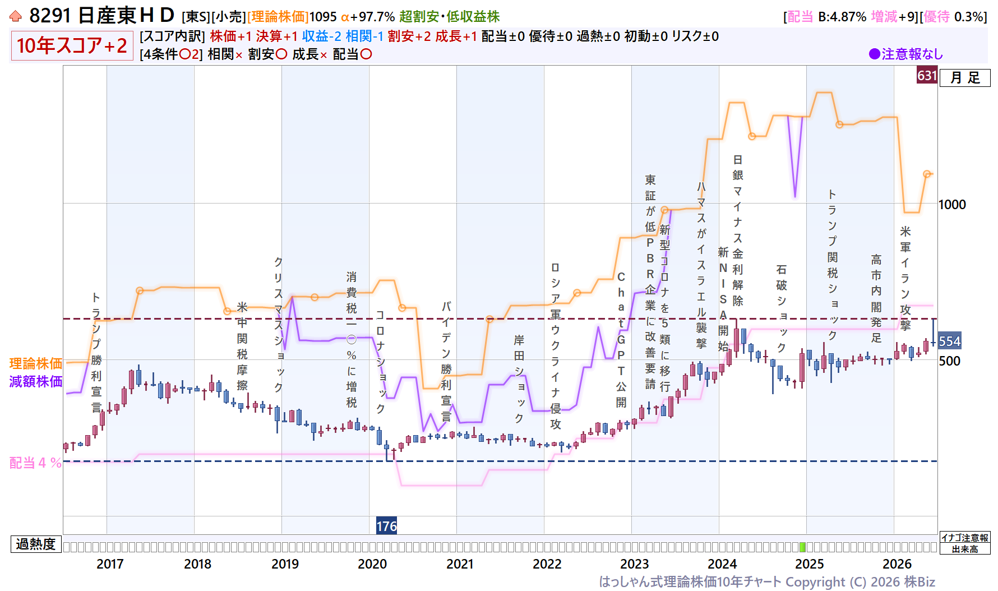Click the 割安〇 condition

click(x=267, y=54)
